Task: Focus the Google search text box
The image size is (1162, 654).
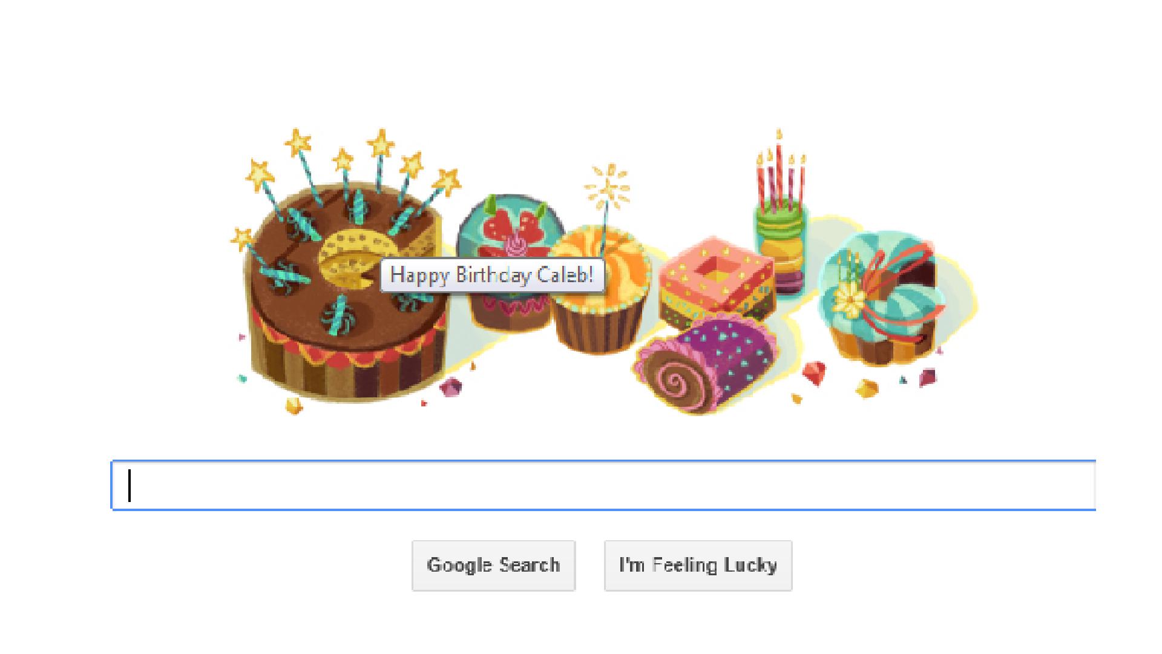Action: 603,485
